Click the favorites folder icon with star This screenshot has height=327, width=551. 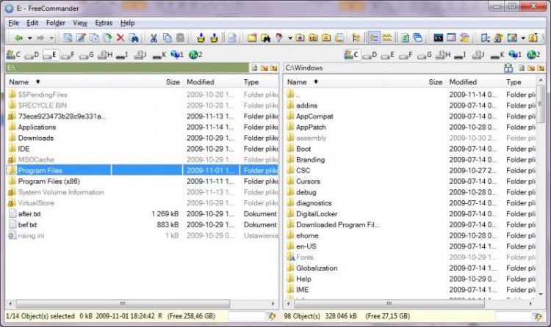[x=300, y=37]
